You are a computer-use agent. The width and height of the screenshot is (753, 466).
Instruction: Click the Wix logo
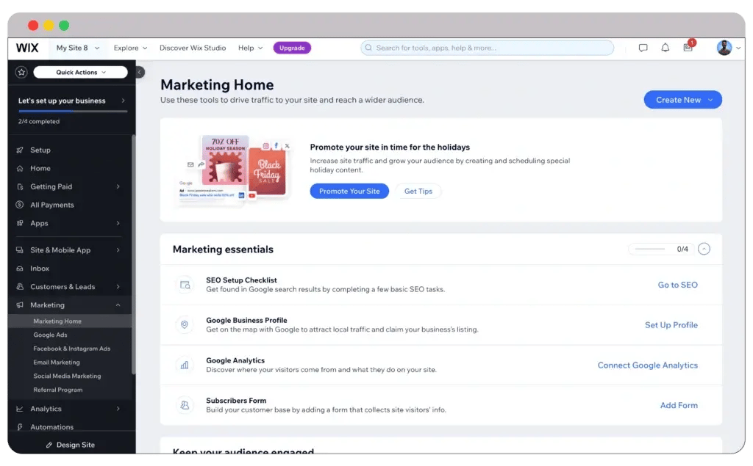[x=27, y=48]
